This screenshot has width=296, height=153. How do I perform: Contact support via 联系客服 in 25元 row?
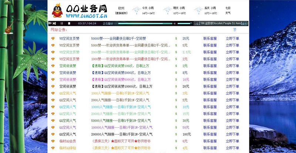[210, 39]
